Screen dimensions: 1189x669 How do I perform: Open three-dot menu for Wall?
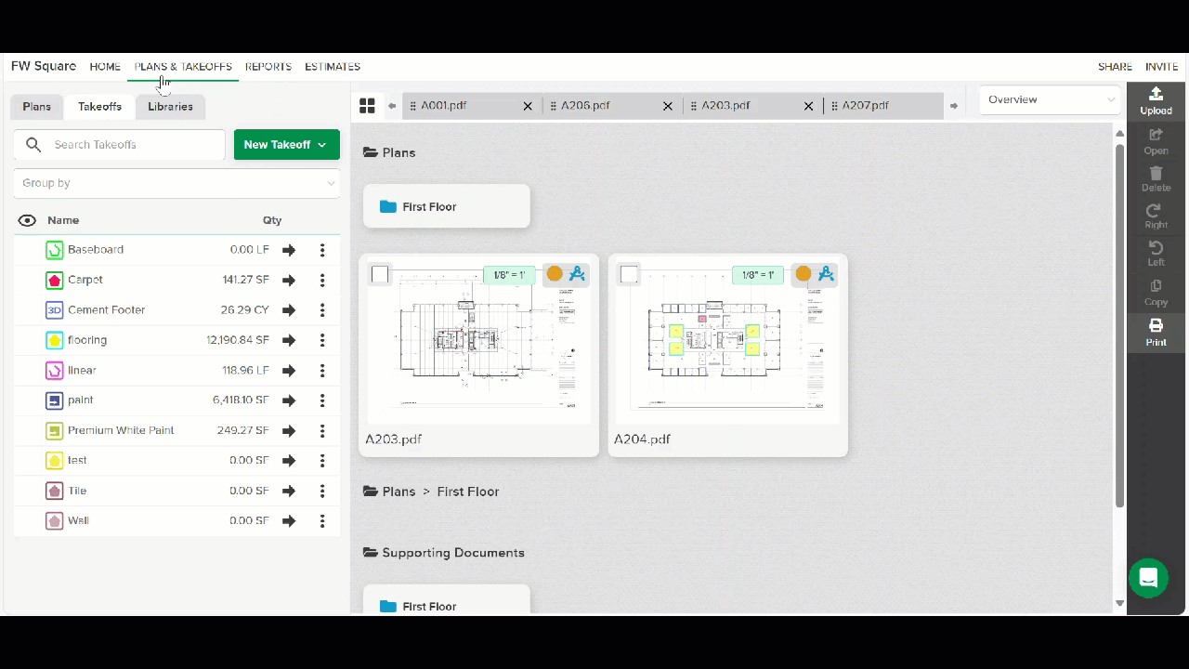click(322, 521)
